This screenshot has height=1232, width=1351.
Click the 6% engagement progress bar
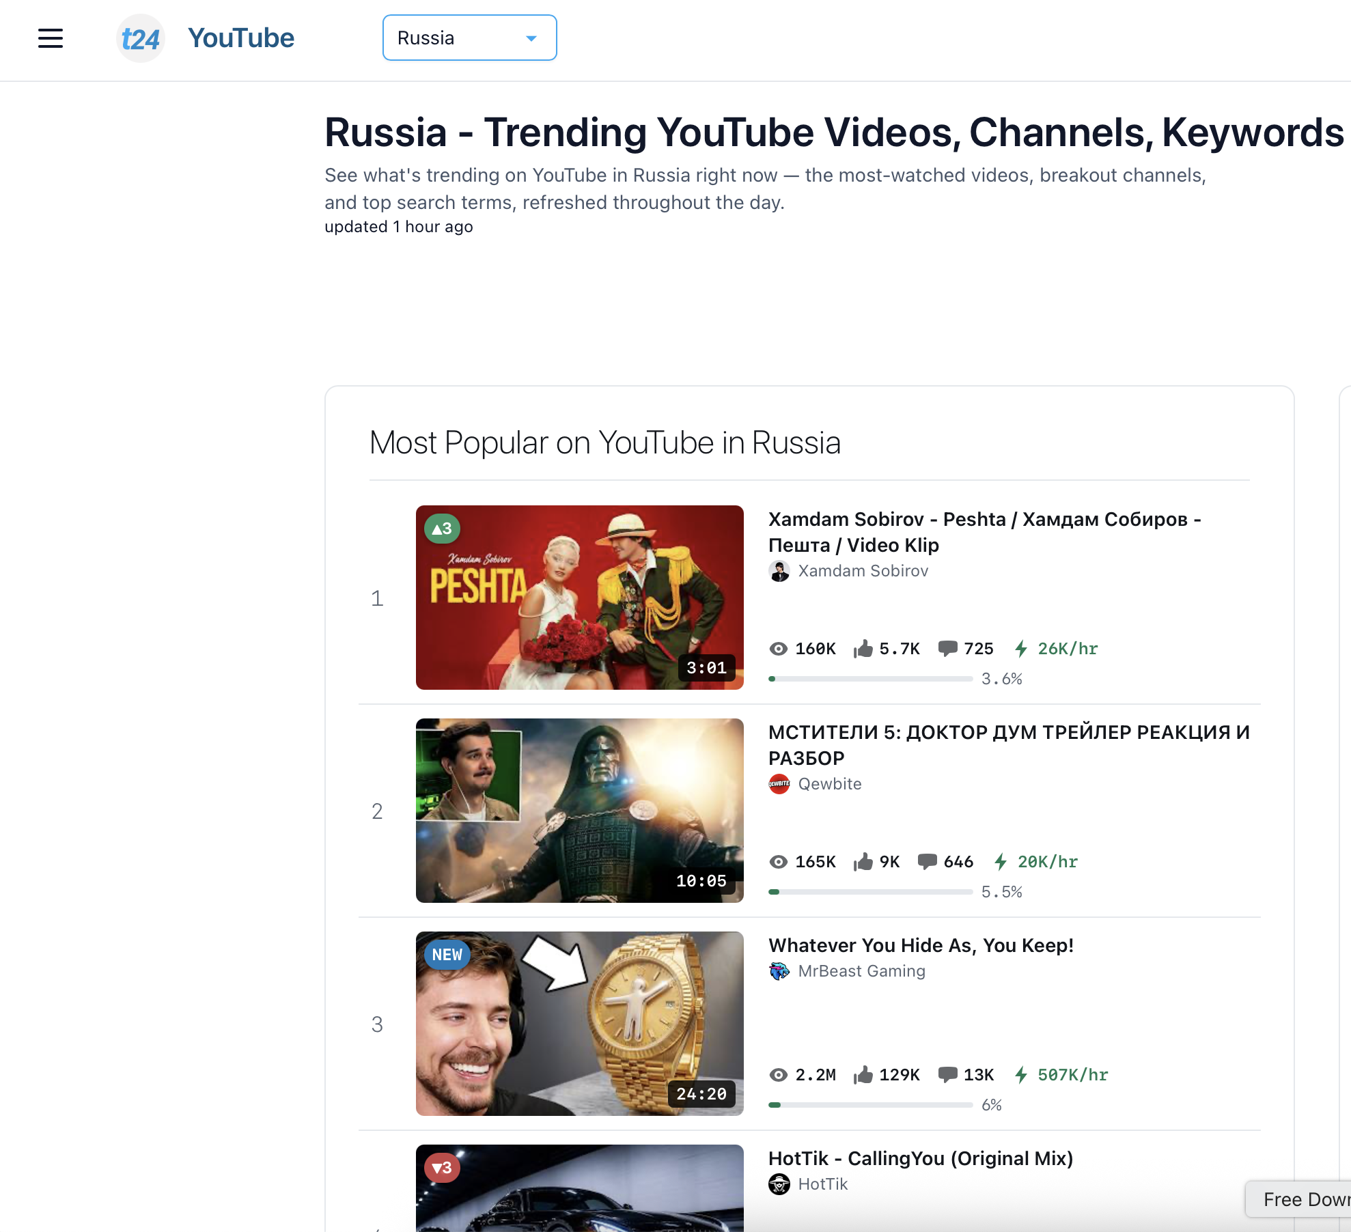871,1105
